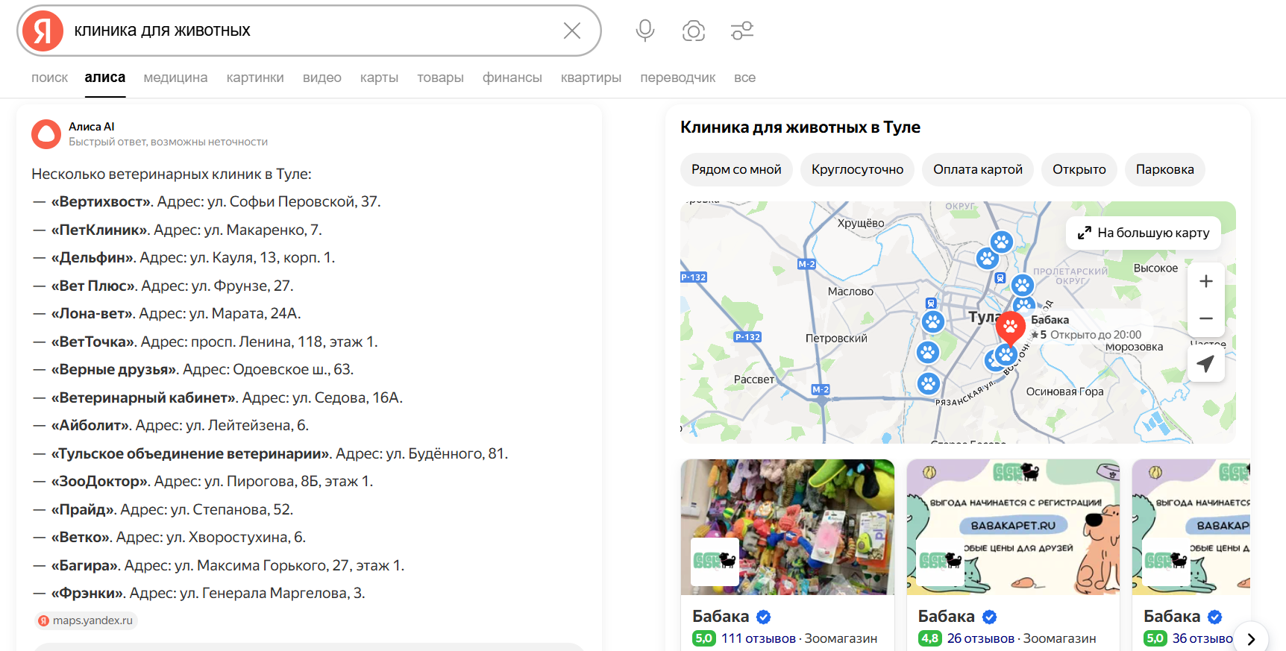This screenshot has width=1286, height=651.
Task: Open 111 отзывов link for Бабака
Action: click(x=758, y=638)
